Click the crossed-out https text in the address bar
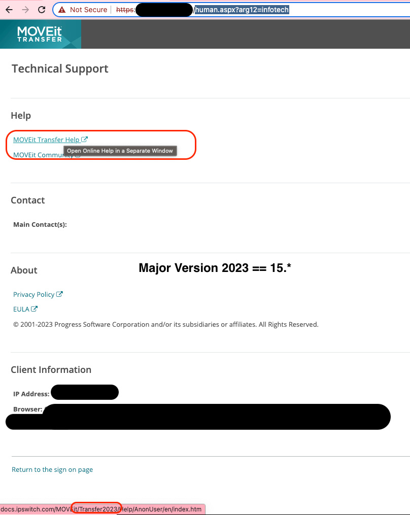410x515 pixels. 126,9
